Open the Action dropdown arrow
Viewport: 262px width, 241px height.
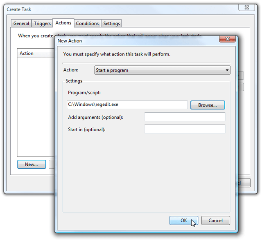pos(227,70)
